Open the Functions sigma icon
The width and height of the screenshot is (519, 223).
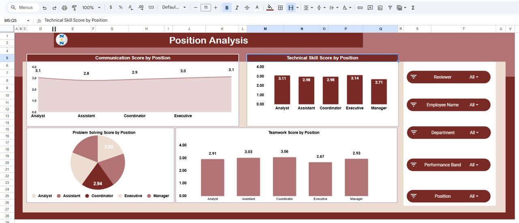pyautogui.click(x=413, y=8)
